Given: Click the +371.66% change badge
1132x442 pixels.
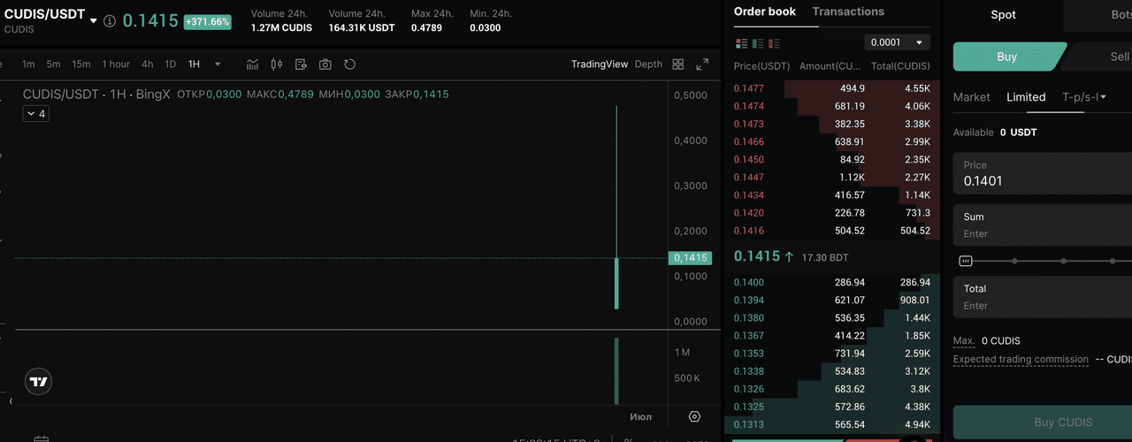Looking at the screenshot, I should (x=207, y=22).
